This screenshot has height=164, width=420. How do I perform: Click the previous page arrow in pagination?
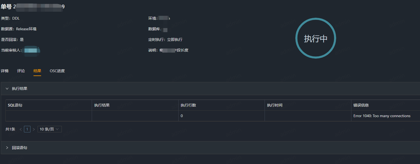[x=20, y=129]
